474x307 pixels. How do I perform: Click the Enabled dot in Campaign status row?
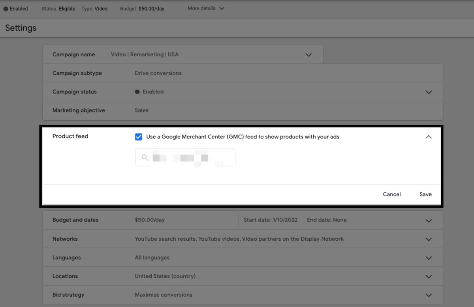pyautogui.click(x=137, y=92)
